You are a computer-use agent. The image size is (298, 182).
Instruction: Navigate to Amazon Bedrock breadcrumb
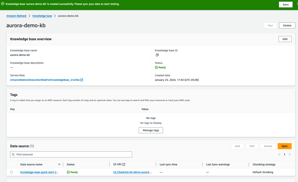pos(16,16)
